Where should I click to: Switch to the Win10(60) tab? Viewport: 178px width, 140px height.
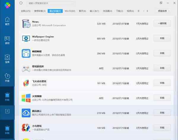coord(70,11)
